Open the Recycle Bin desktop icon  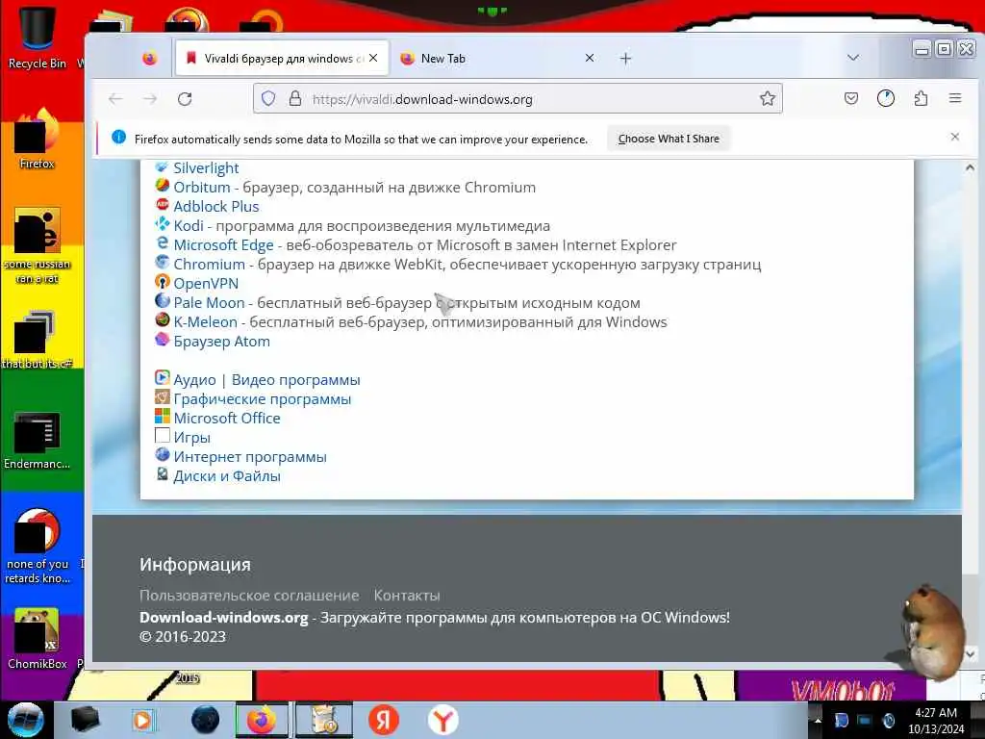pos(37,36)
